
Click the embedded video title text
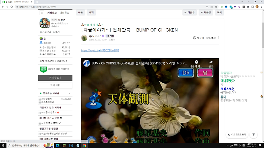(x=139, y=63)
